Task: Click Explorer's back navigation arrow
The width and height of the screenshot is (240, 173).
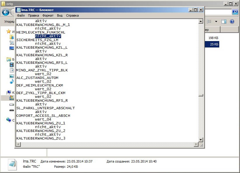Action: click(6, 12)
